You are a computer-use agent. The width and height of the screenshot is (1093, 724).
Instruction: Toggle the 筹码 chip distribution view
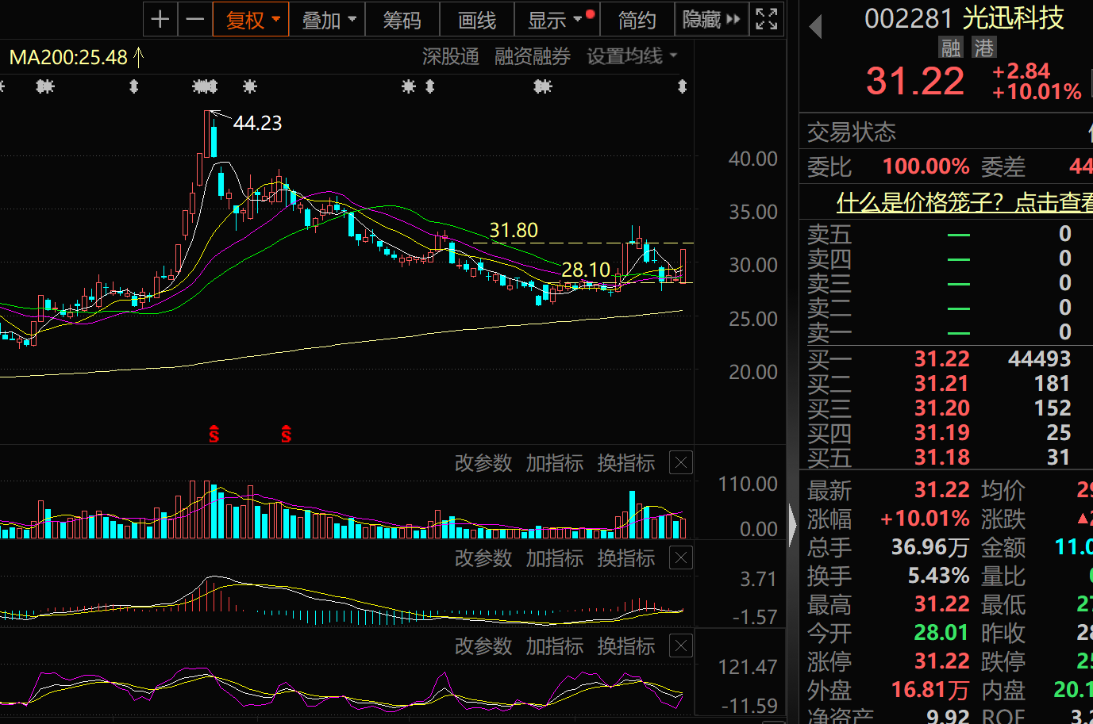(x=402, y=19)
